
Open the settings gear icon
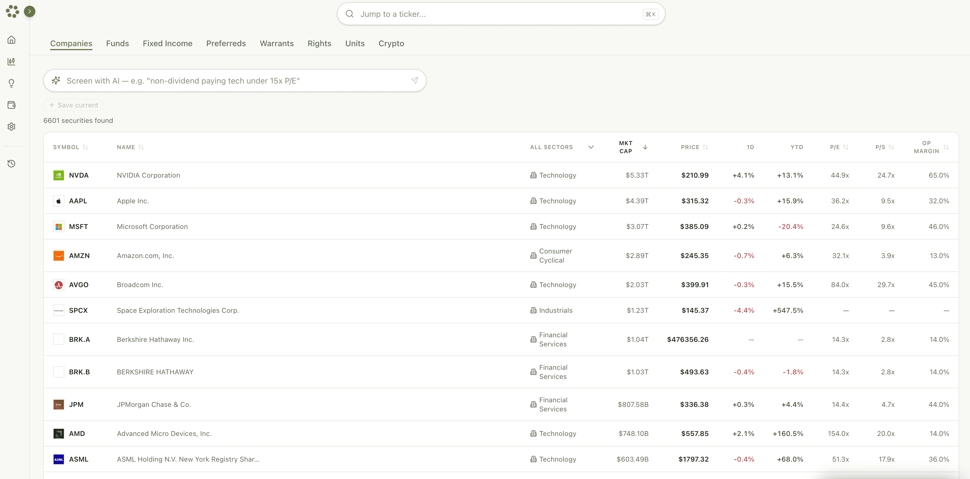pos(12,127)
